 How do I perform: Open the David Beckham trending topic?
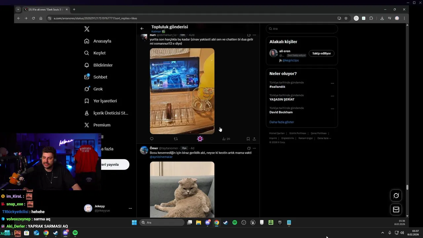point(281,112)
